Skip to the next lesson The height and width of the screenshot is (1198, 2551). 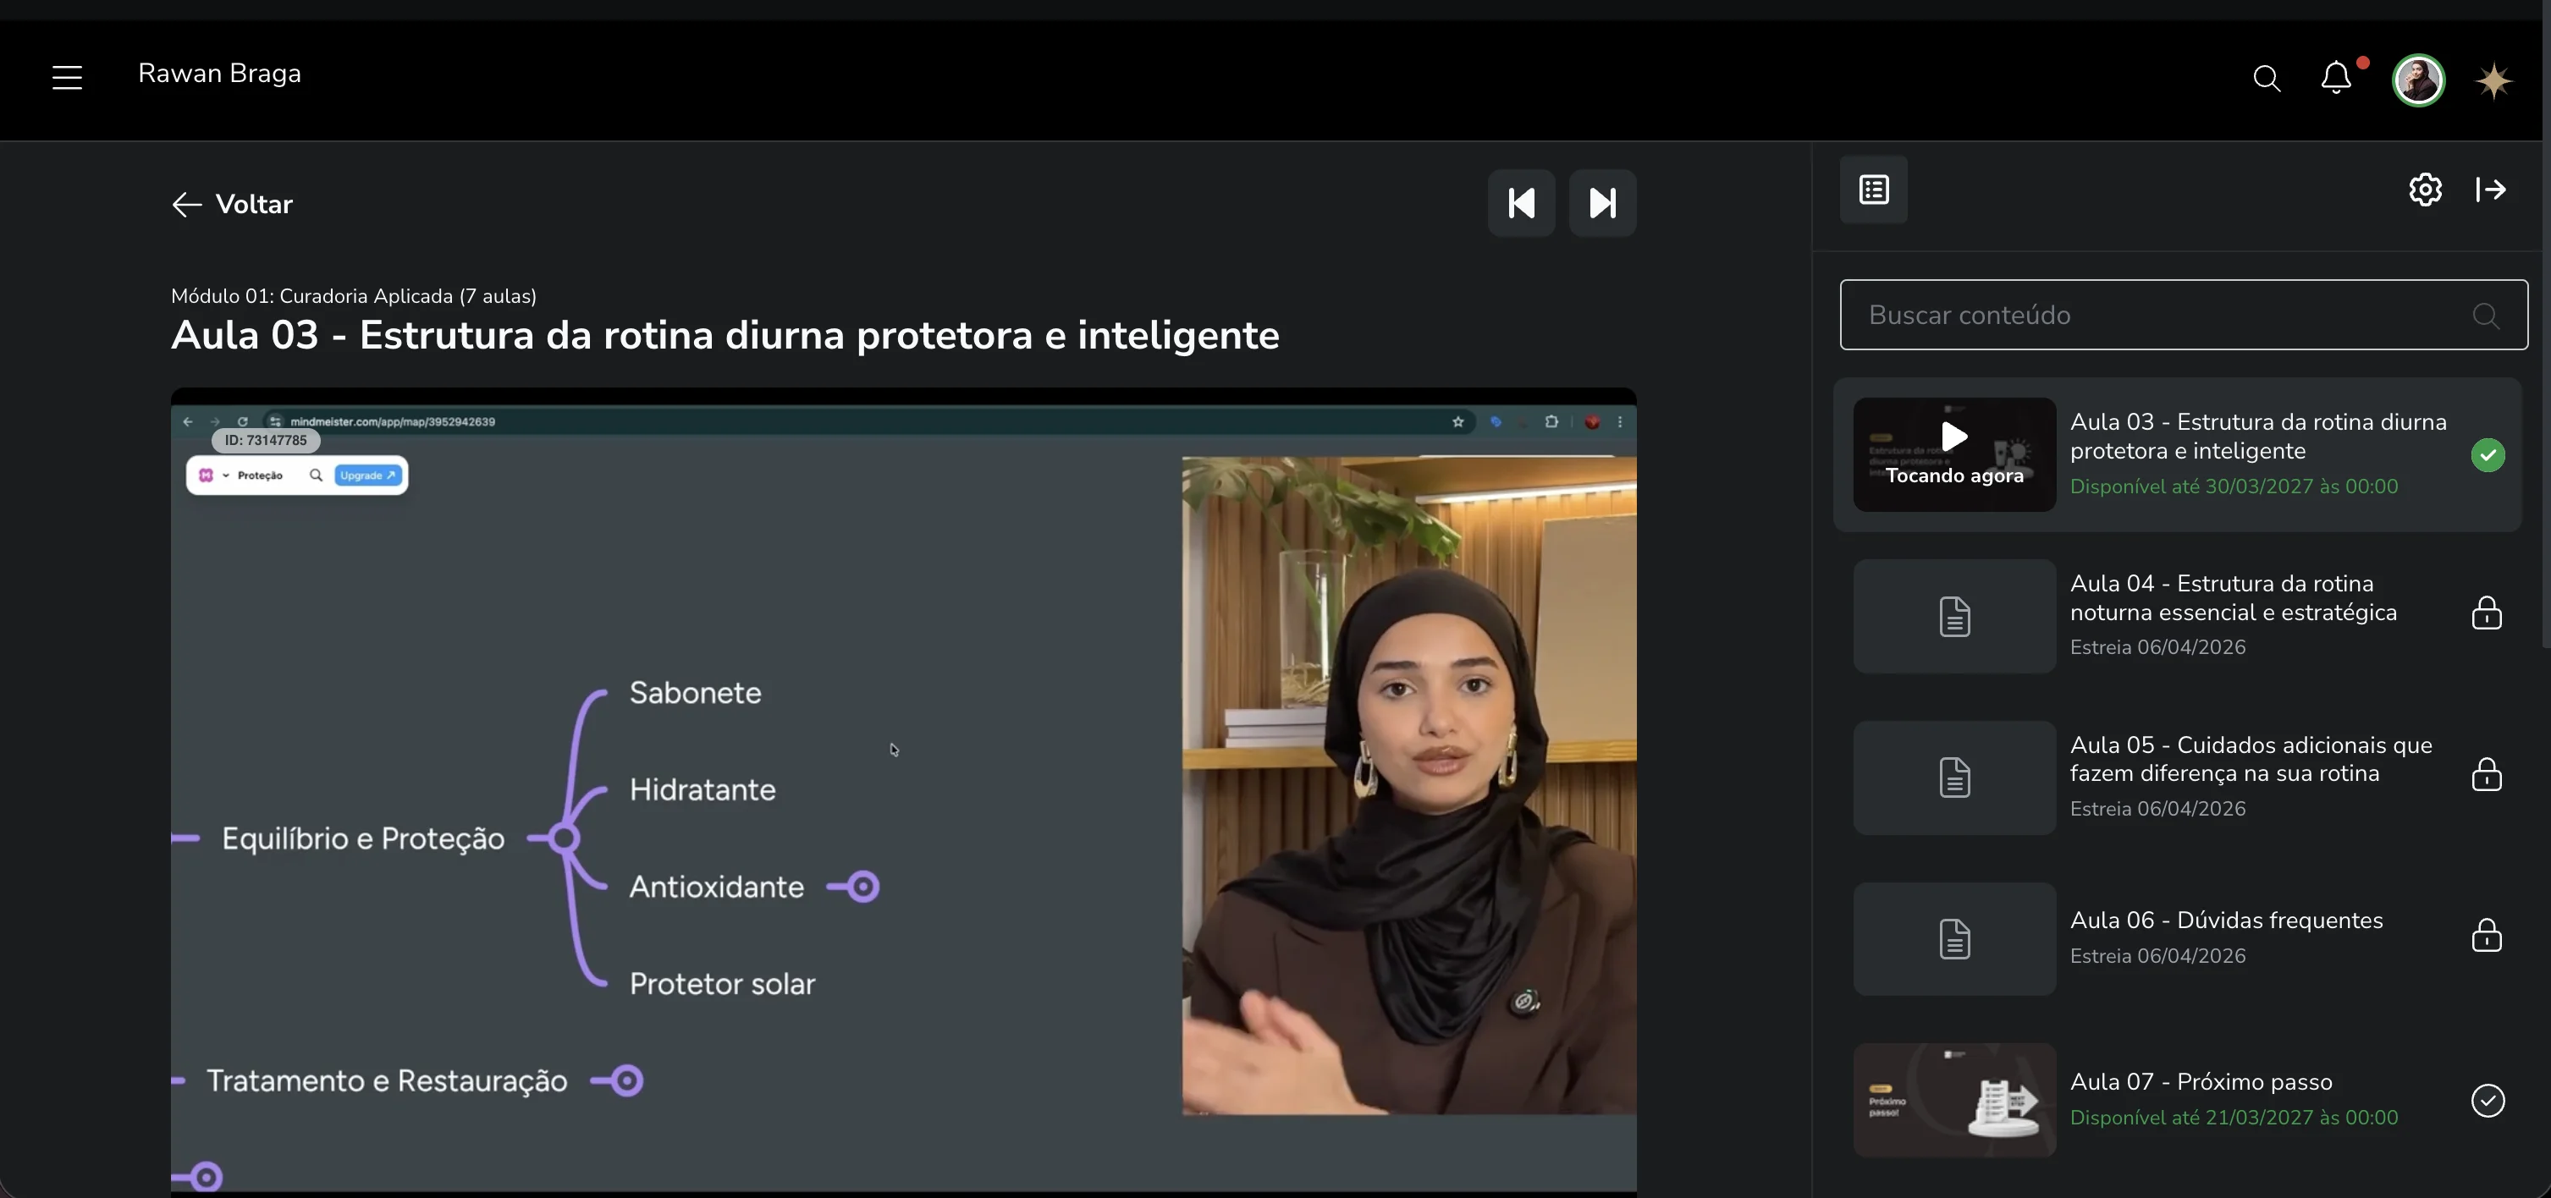[1602, 204]
